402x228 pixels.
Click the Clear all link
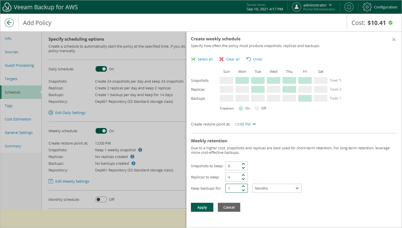233,59
